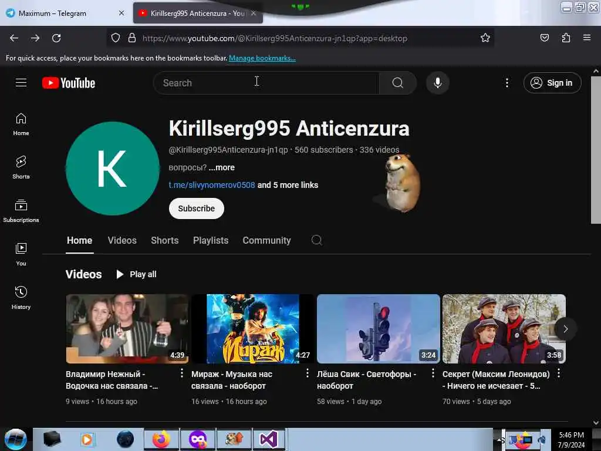This screenshot has height=451, width=601.
Task: Open video title Мираж - Музыка нас связала
Action: [232, 380]
